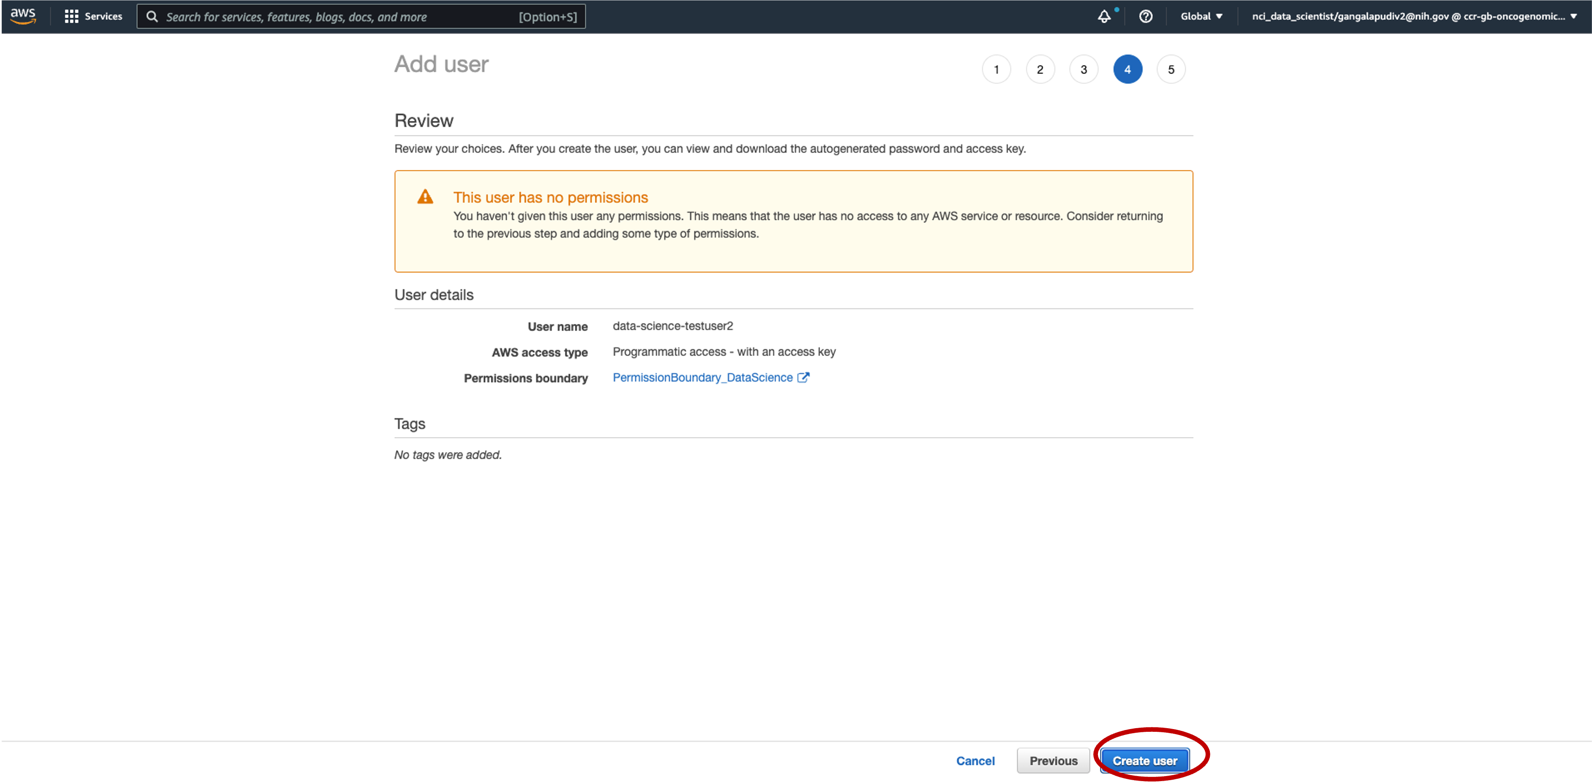
Task: Go to wizard step 3
Action: (1083, 70)
